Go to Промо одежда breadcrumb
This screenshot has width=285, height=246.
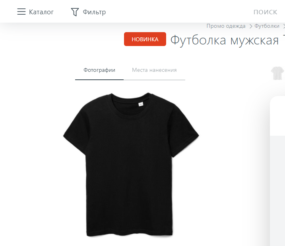coord(226,26)
